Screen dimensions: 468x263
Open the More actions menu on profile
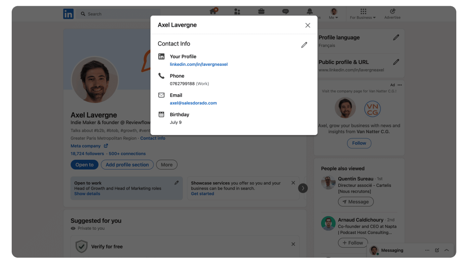click(x=167, y=165)
